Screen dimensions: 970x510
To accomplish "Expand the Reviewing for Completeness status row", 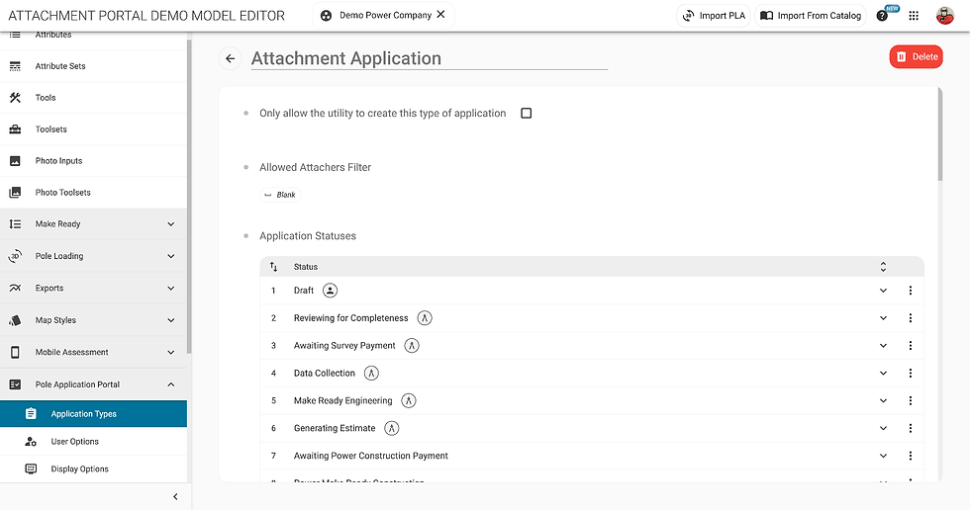I will pos(883,318).
